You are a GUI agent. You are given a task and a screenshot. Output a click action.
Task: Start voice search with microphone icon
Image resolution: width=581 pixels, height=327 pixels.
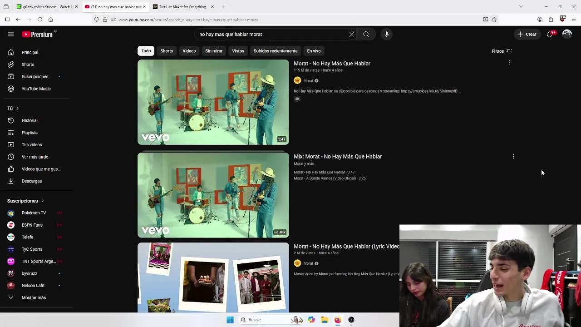[x=386, y=34]
